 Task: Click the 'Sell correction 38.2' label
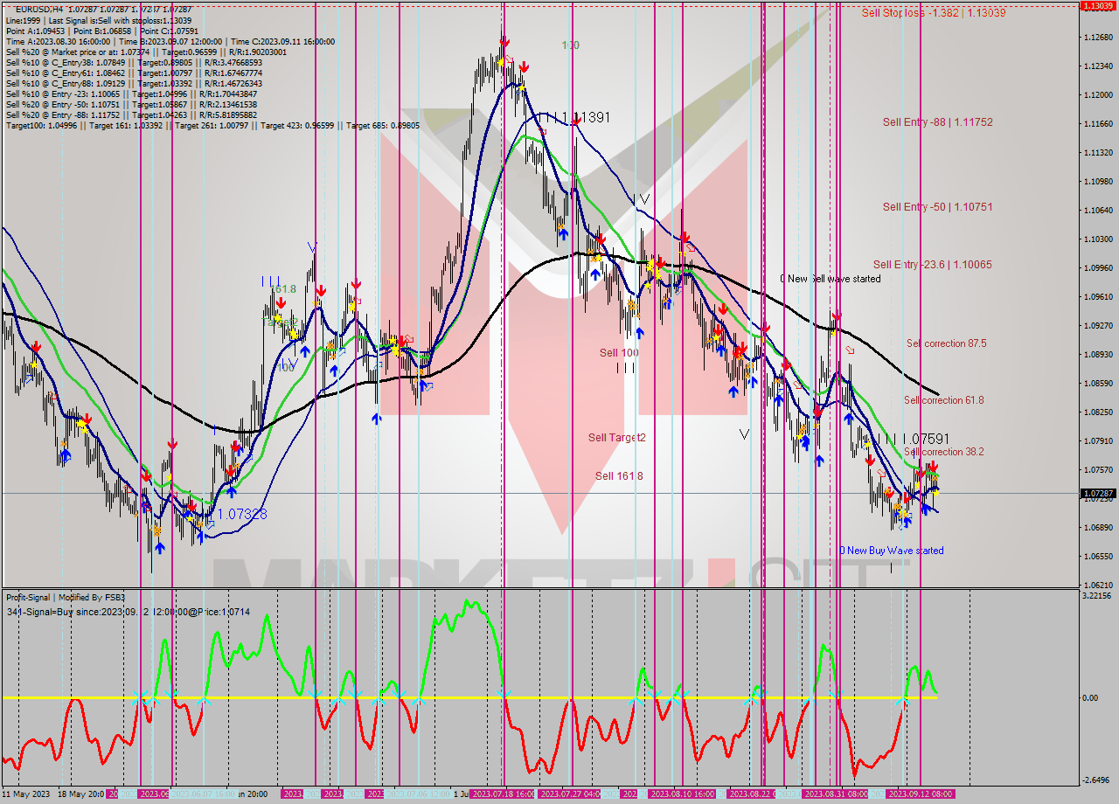point(943,452)
